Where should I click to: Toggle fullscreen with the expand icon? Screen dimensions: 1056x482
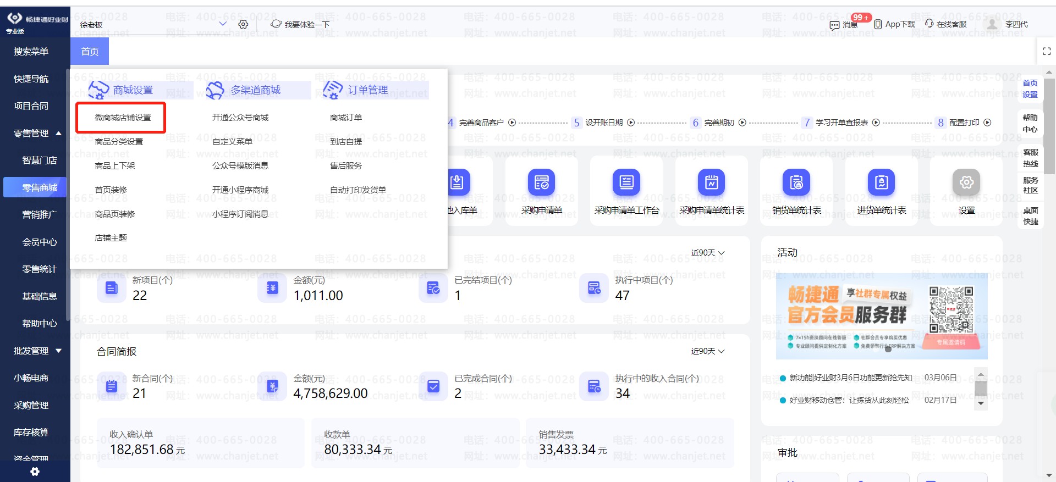tap(1047, 51)
